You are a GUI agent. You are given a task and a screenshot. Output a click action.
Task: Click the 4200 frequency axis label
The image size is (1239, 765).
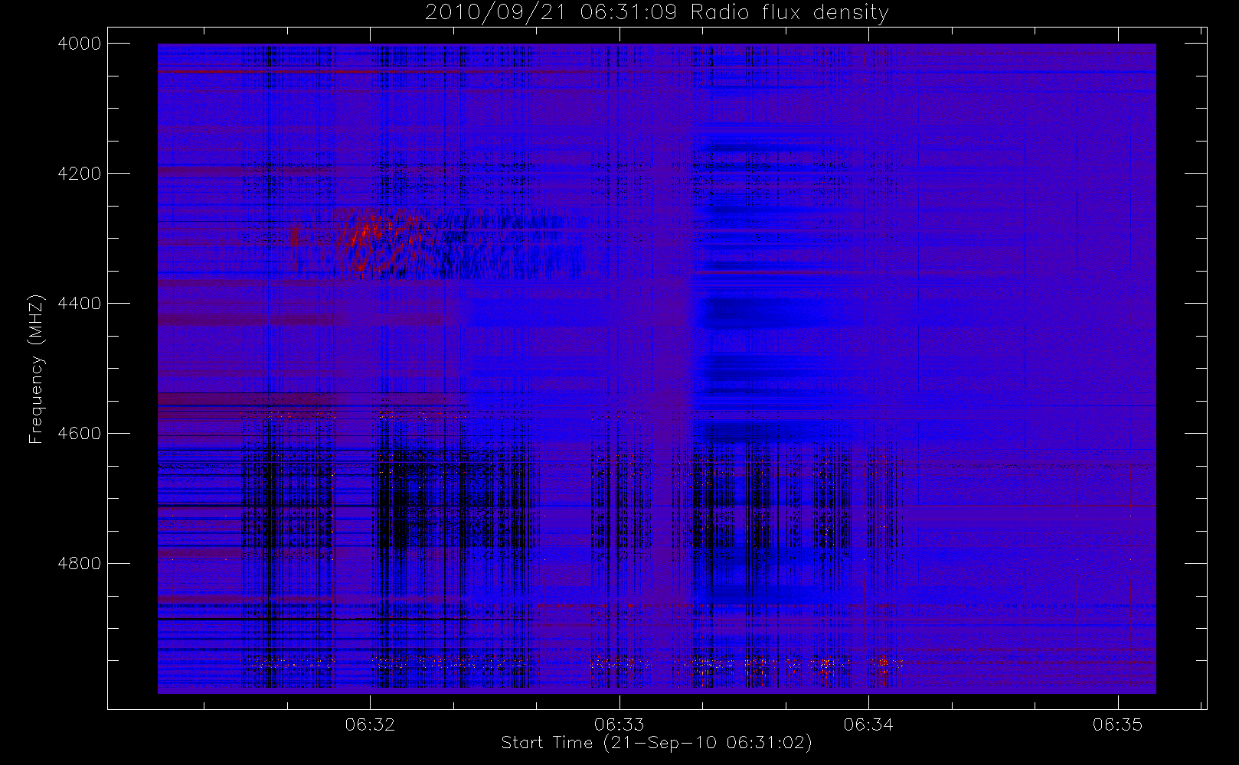tap(80, 174)
